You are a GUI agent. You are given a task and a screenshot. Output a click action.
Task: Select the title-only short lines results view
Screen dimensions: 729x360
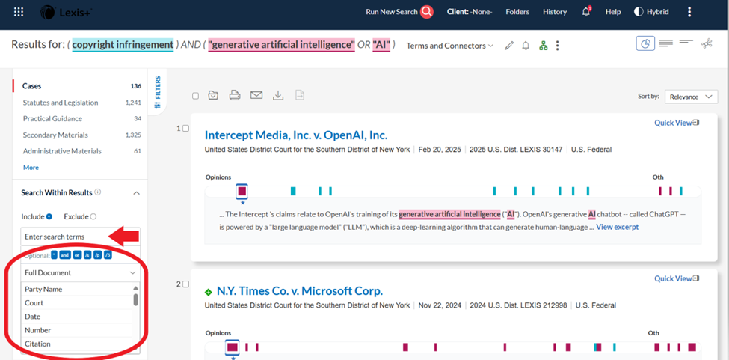tap(686, 43)
